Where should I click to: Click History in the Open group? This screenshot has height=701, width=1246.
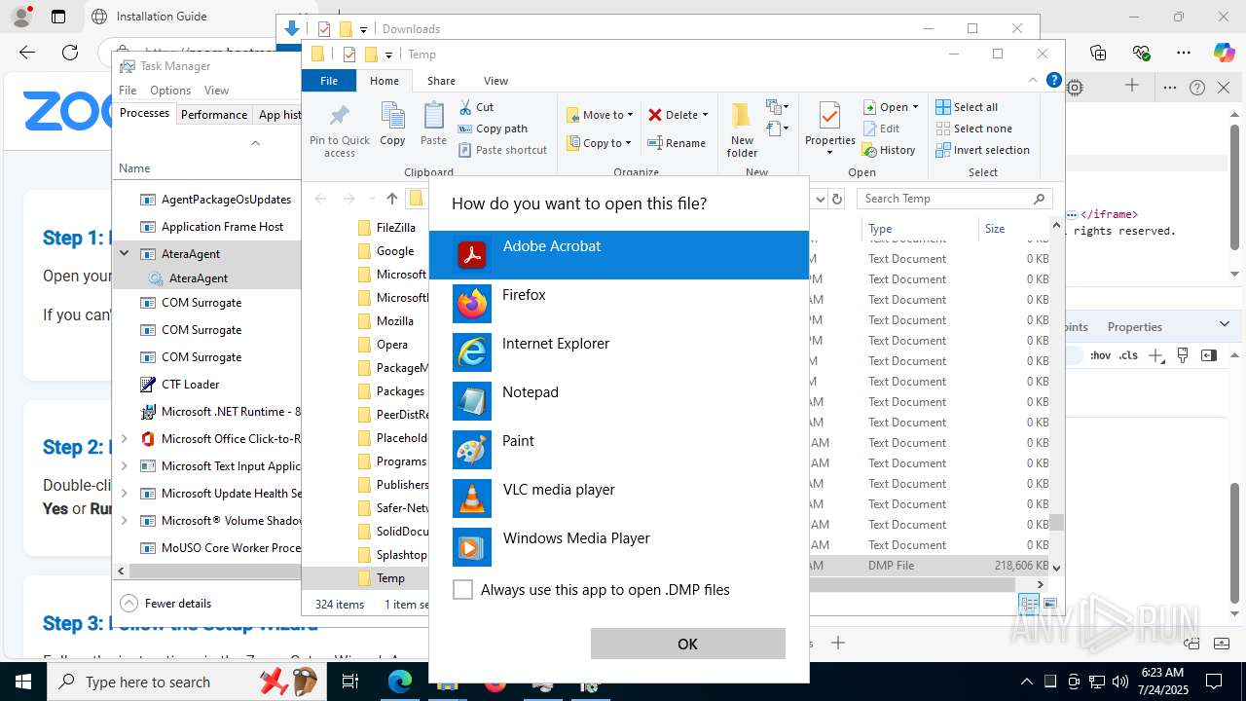click(889, 150)
